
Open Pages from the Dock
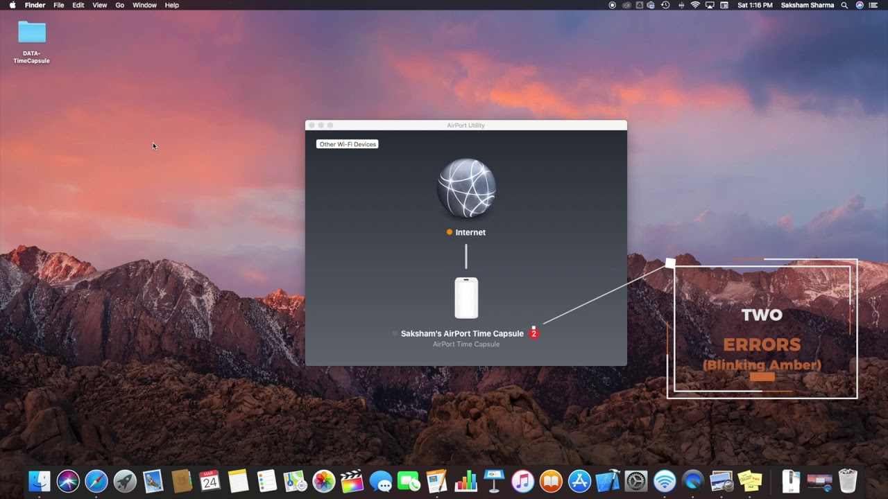click(x=437, y=481)
